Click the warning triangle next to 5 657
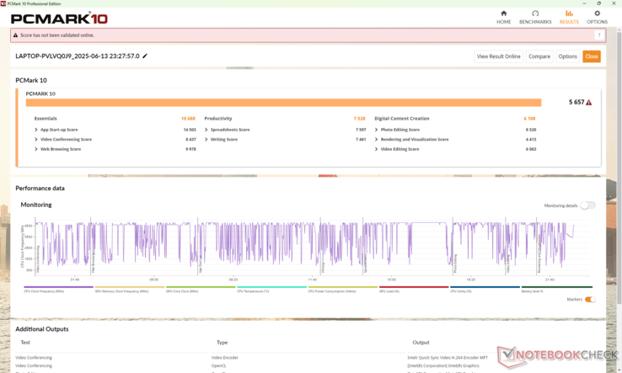 (588, 103)
